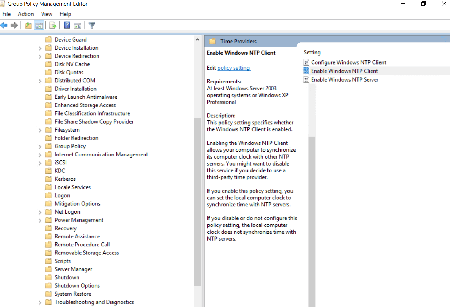Image resolution: width=450 pixels, height=307 pixels.
Task: Expand the Distributed COM tree node
Action: pos(40,81)
